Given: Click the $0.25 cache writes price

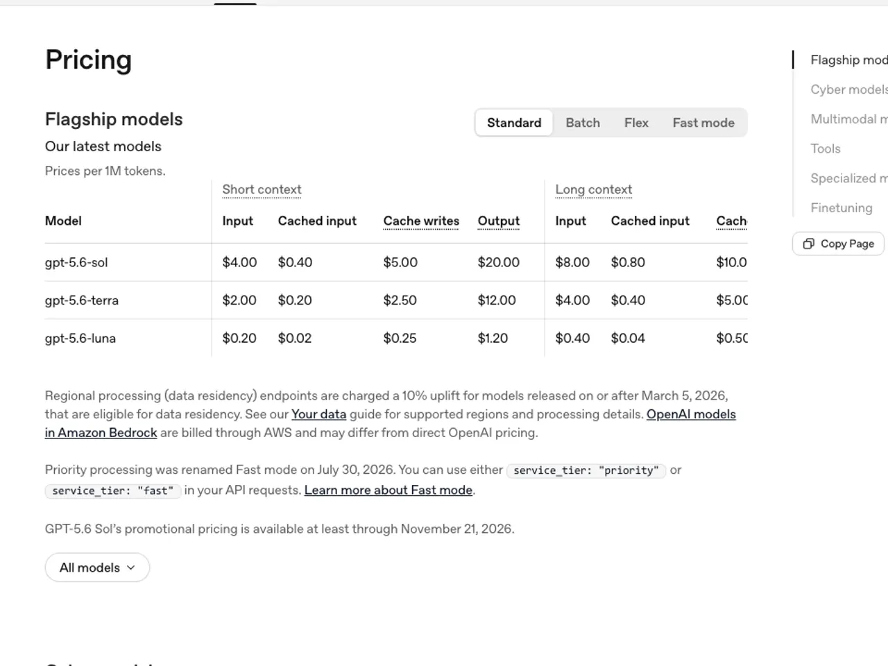Looking at the screenshot, I should tap(400, 339).
